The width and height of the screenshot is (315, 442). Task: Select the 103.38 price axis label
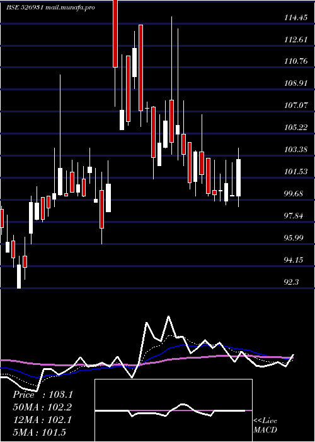click(x=295, y=149)
